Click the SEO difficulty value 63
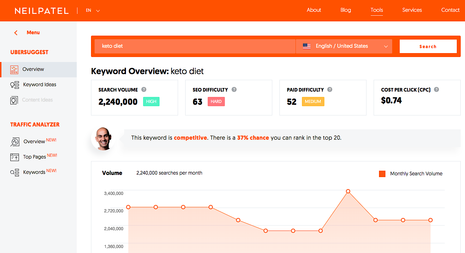 (197, 102)
